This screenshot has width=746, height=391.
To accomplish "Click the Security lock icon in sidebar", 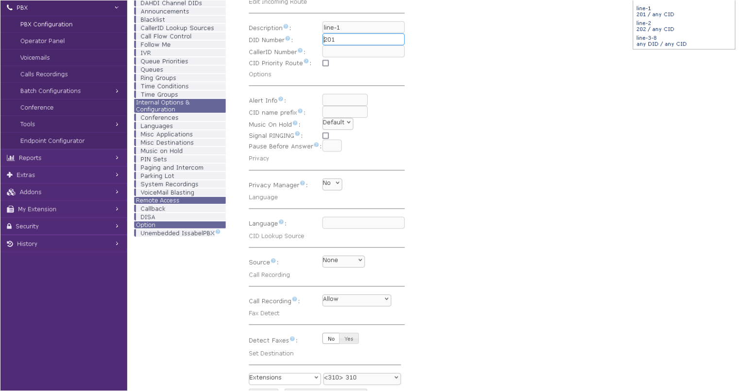I will [10, 227].
